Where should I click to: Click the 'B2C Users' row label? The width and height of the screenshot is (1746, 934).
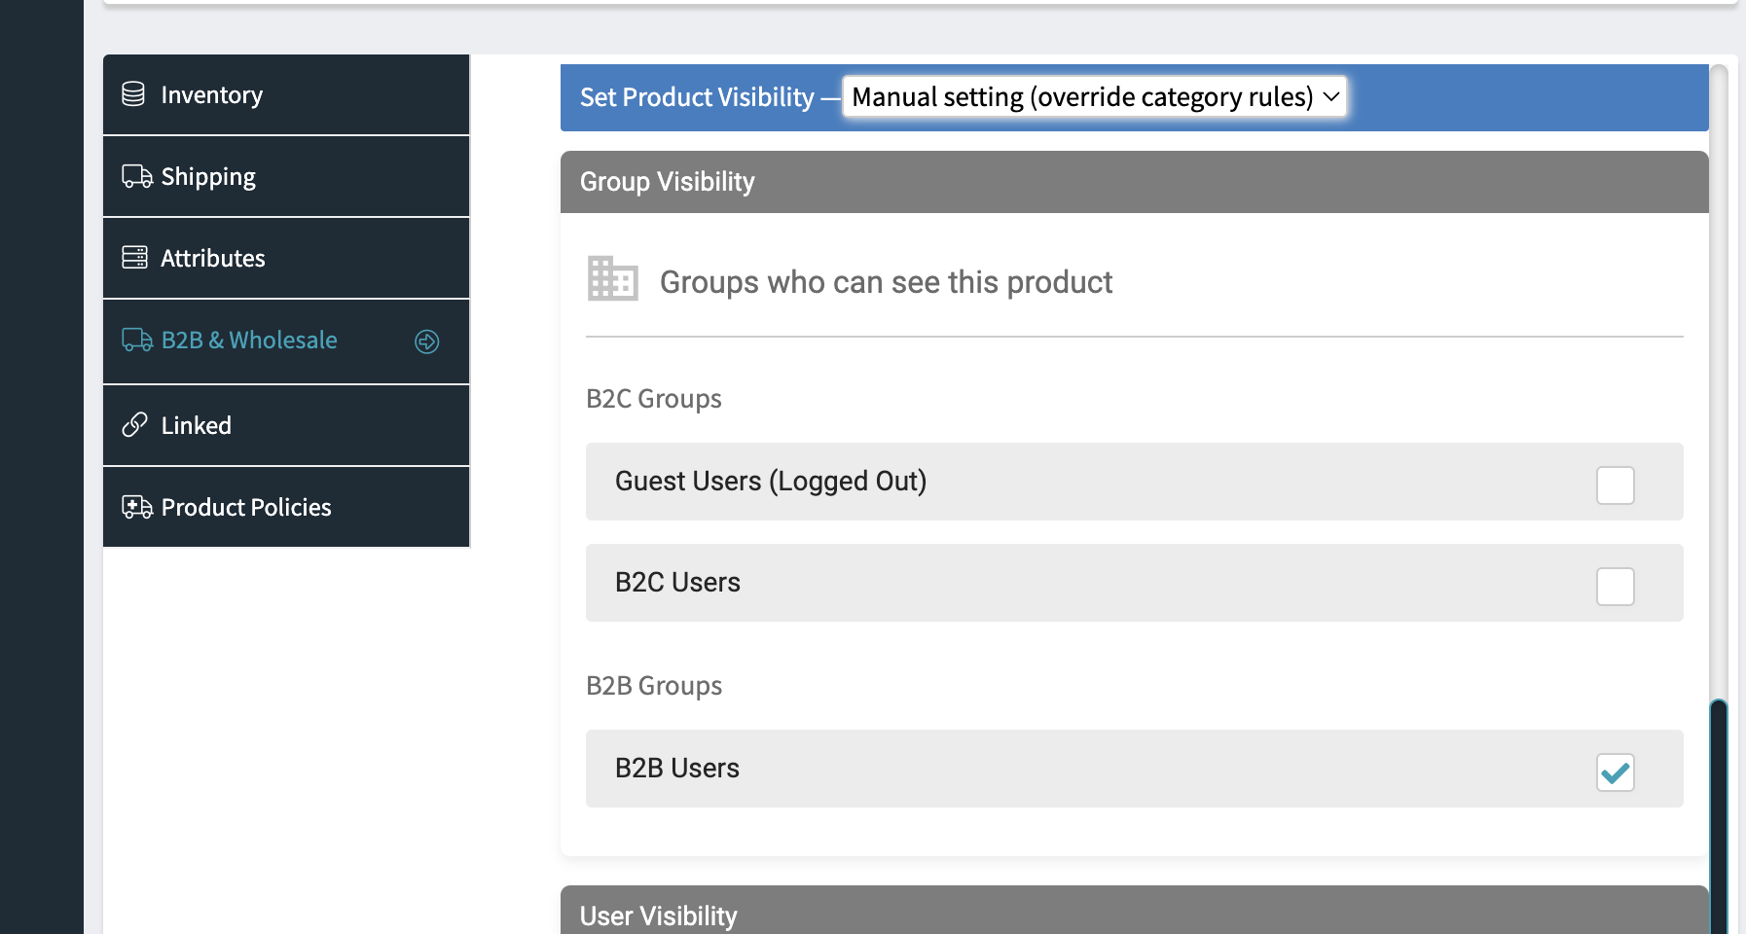(x=677, y=582)
